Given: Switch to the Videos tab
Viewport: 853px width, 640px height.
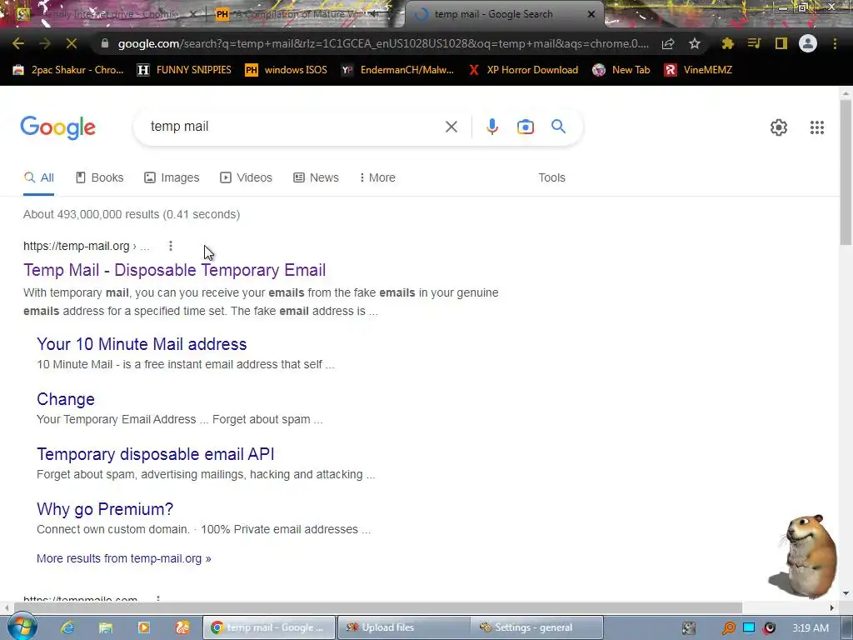Looking at the screenshot, I should pos(246,177).
